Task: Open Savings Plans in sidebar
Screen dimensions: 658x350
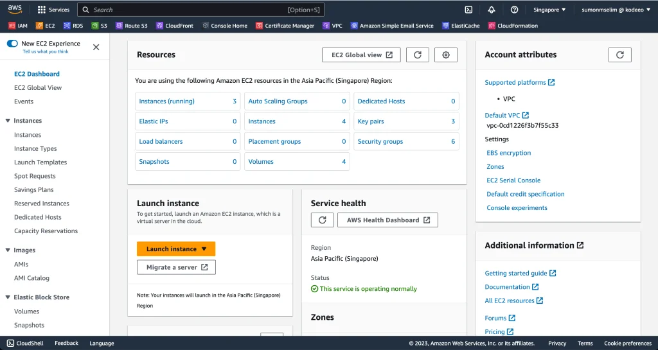Action: 33,190
